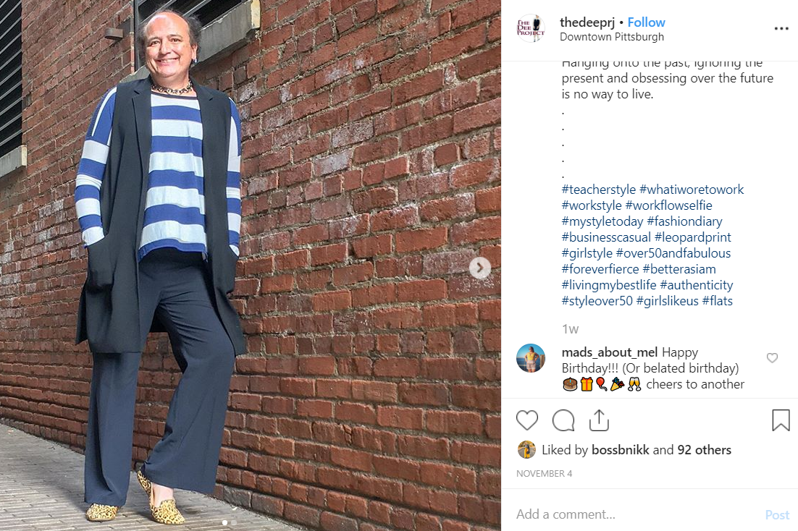Like the post with the heart icon
This screenshot has width=798, height=531.
[x=526, y=420]
